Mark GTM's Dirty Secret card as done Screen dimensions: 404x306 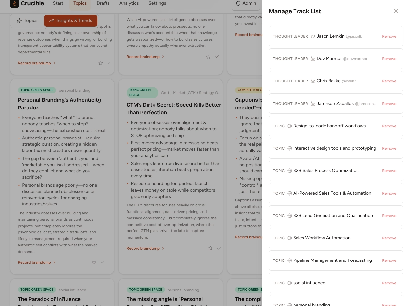219,248
